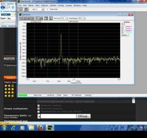Click the overlay Options button
Image resolution: width=147 pixels, height=138 pixels.
coord(125,35)
